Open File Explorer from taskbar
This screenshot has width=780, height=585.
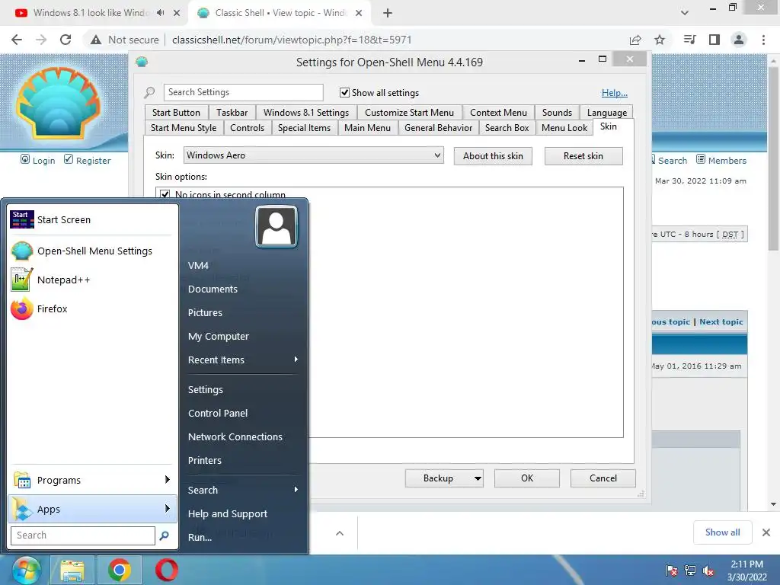pyautogui.click(x=72, y=570)
